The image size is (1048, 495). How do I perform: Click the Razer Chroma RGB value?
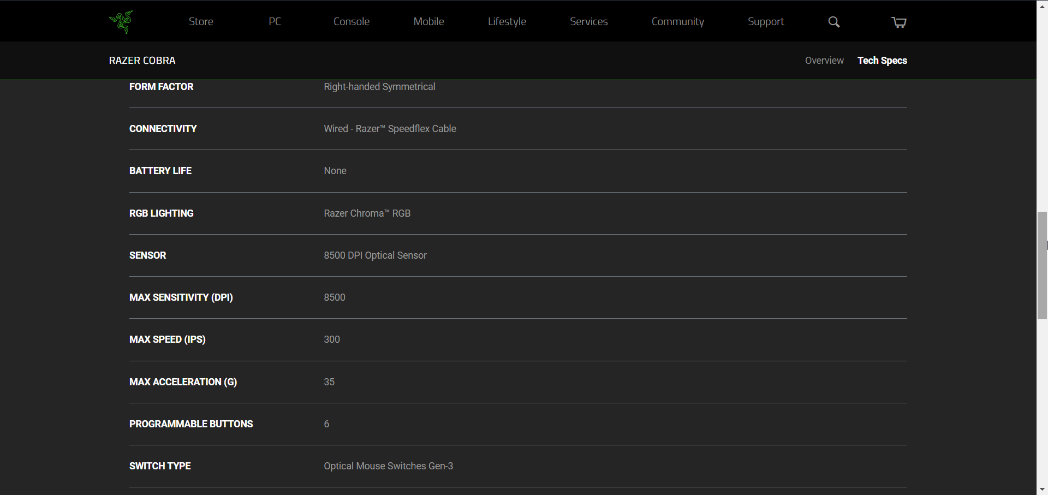point(367,213)
